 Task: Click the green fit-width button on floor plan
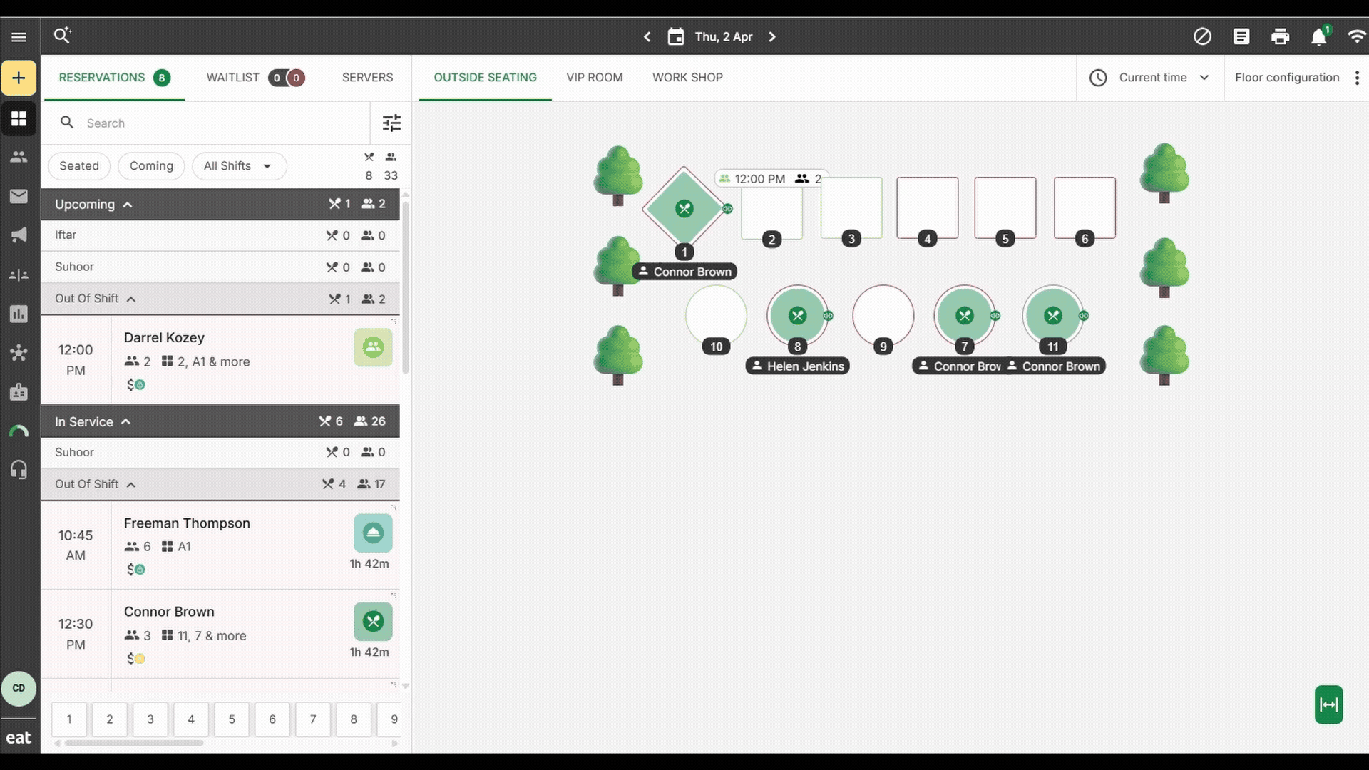[x=1328, y=704]
